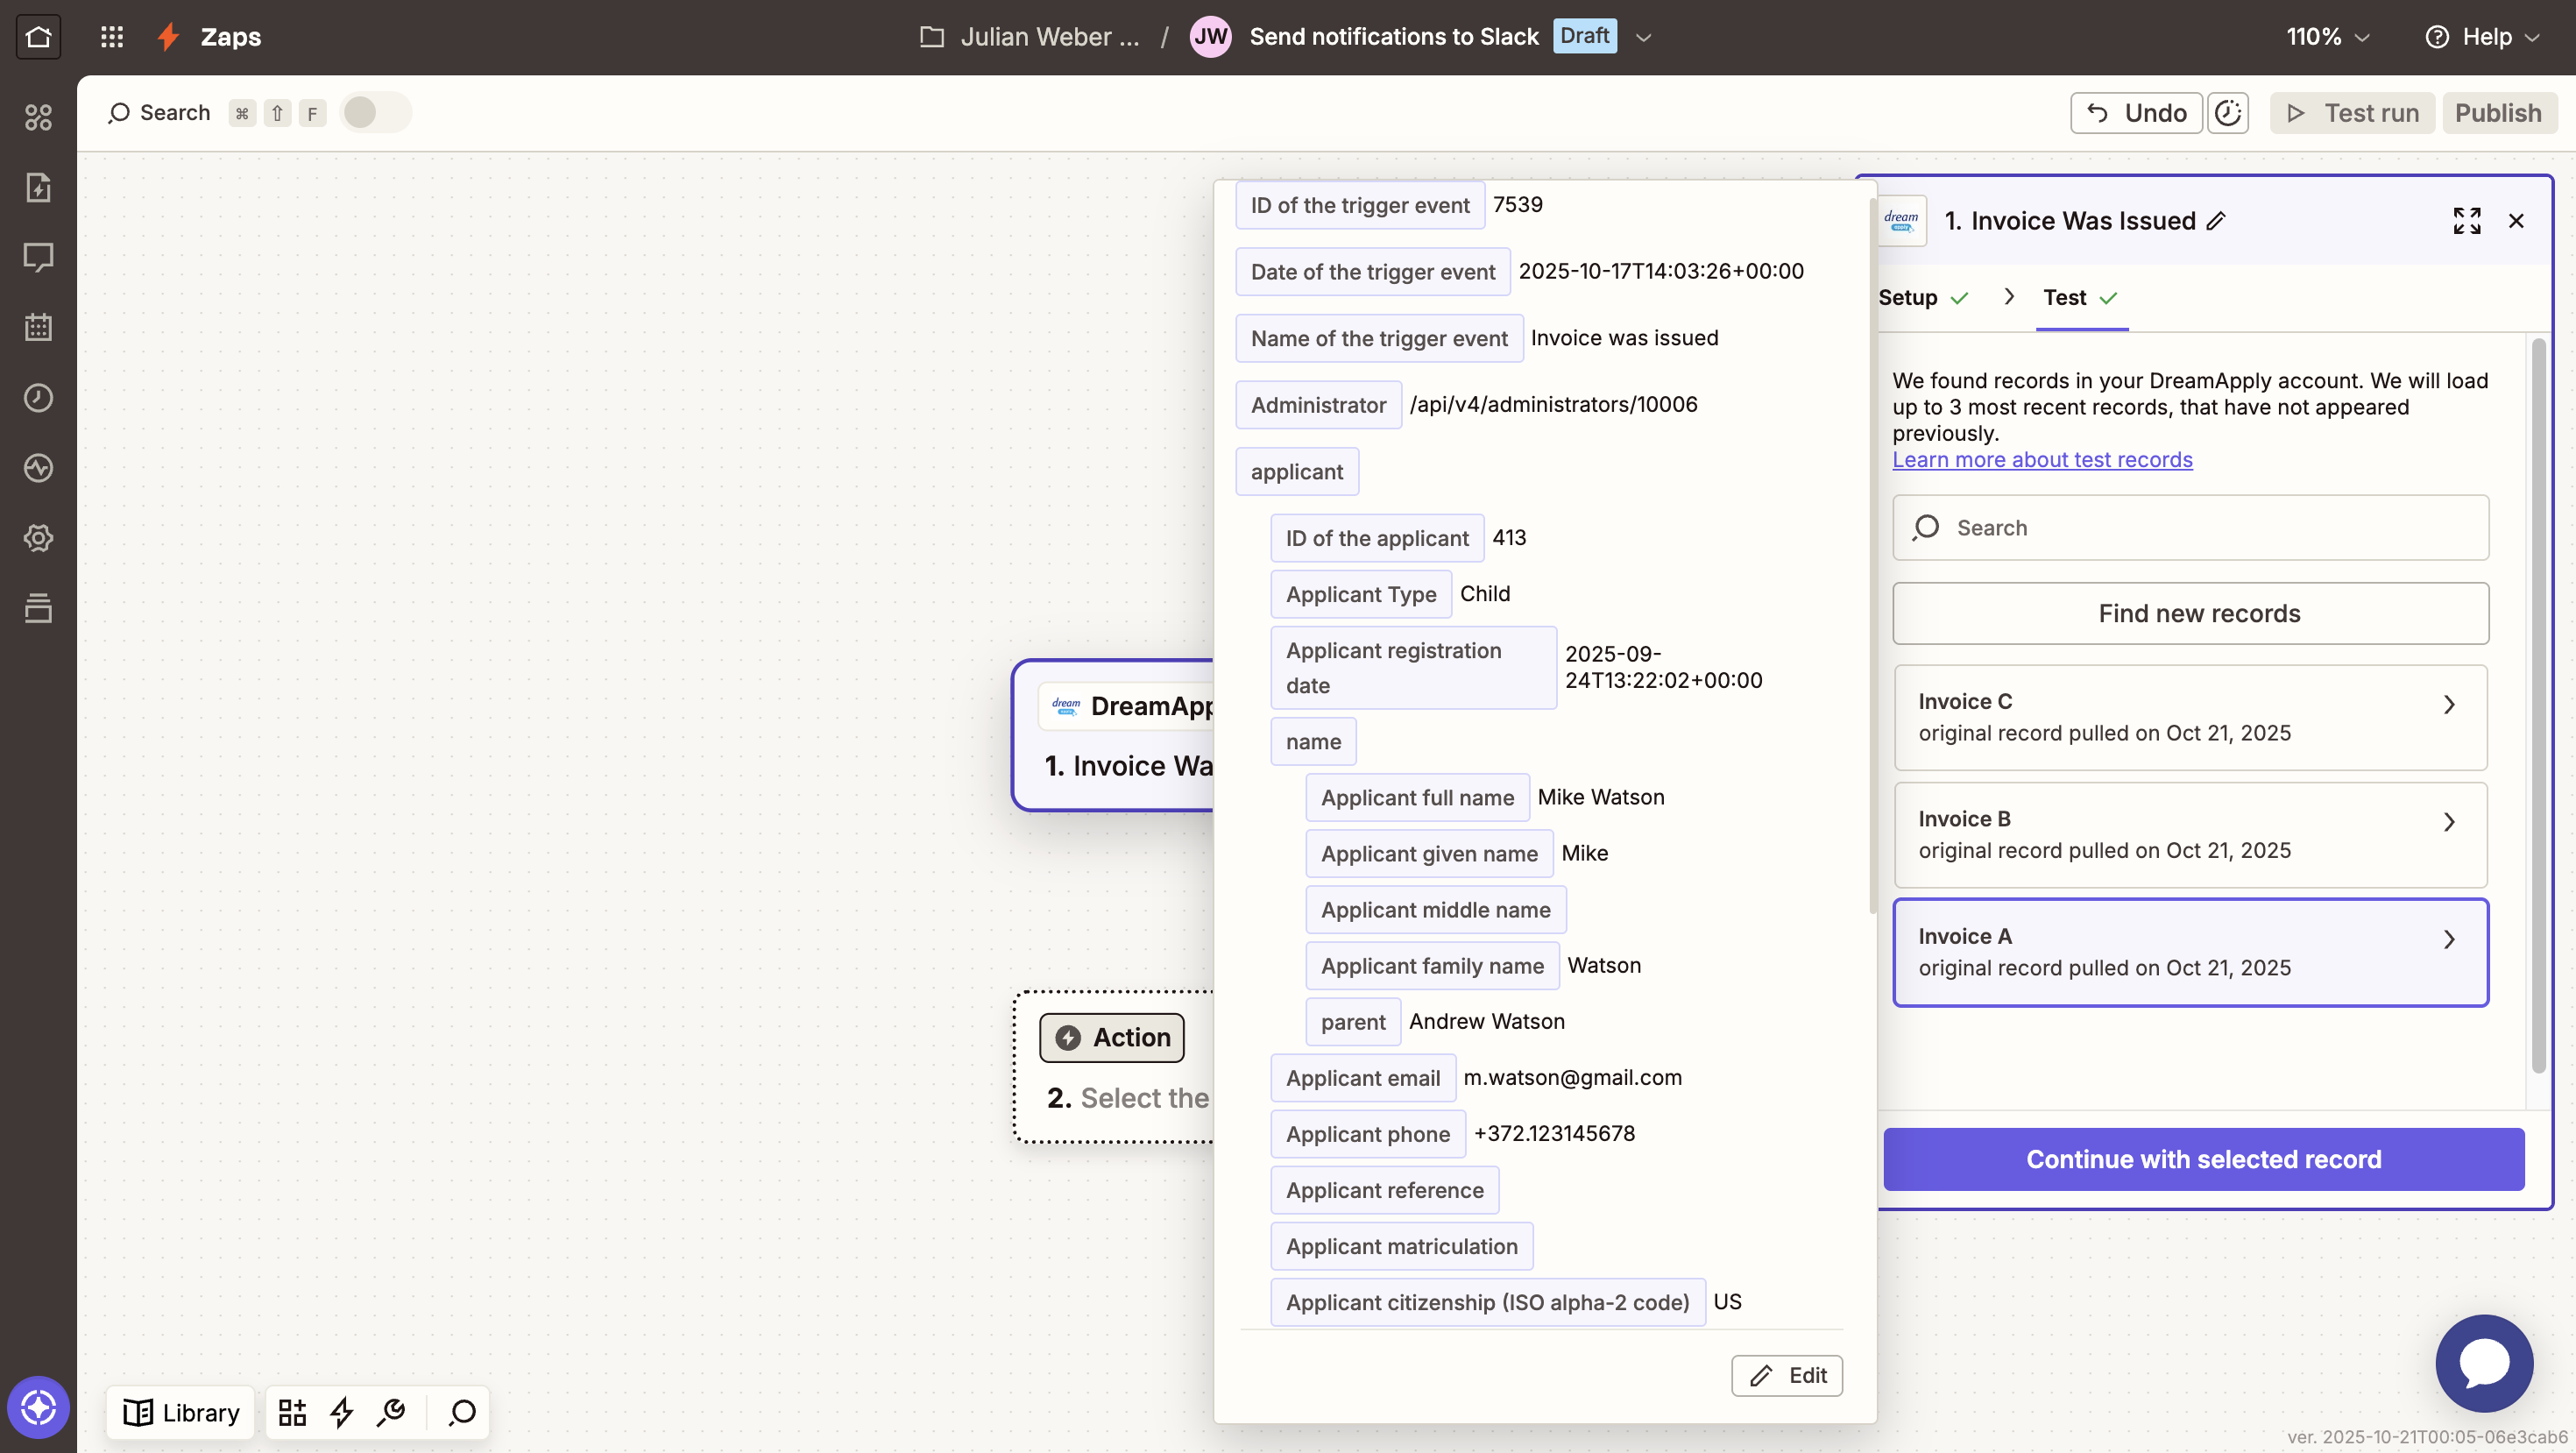Start a Test run
Image resolution: width=2576 pixels, height=1453 pixels.
pos(2352,113)
